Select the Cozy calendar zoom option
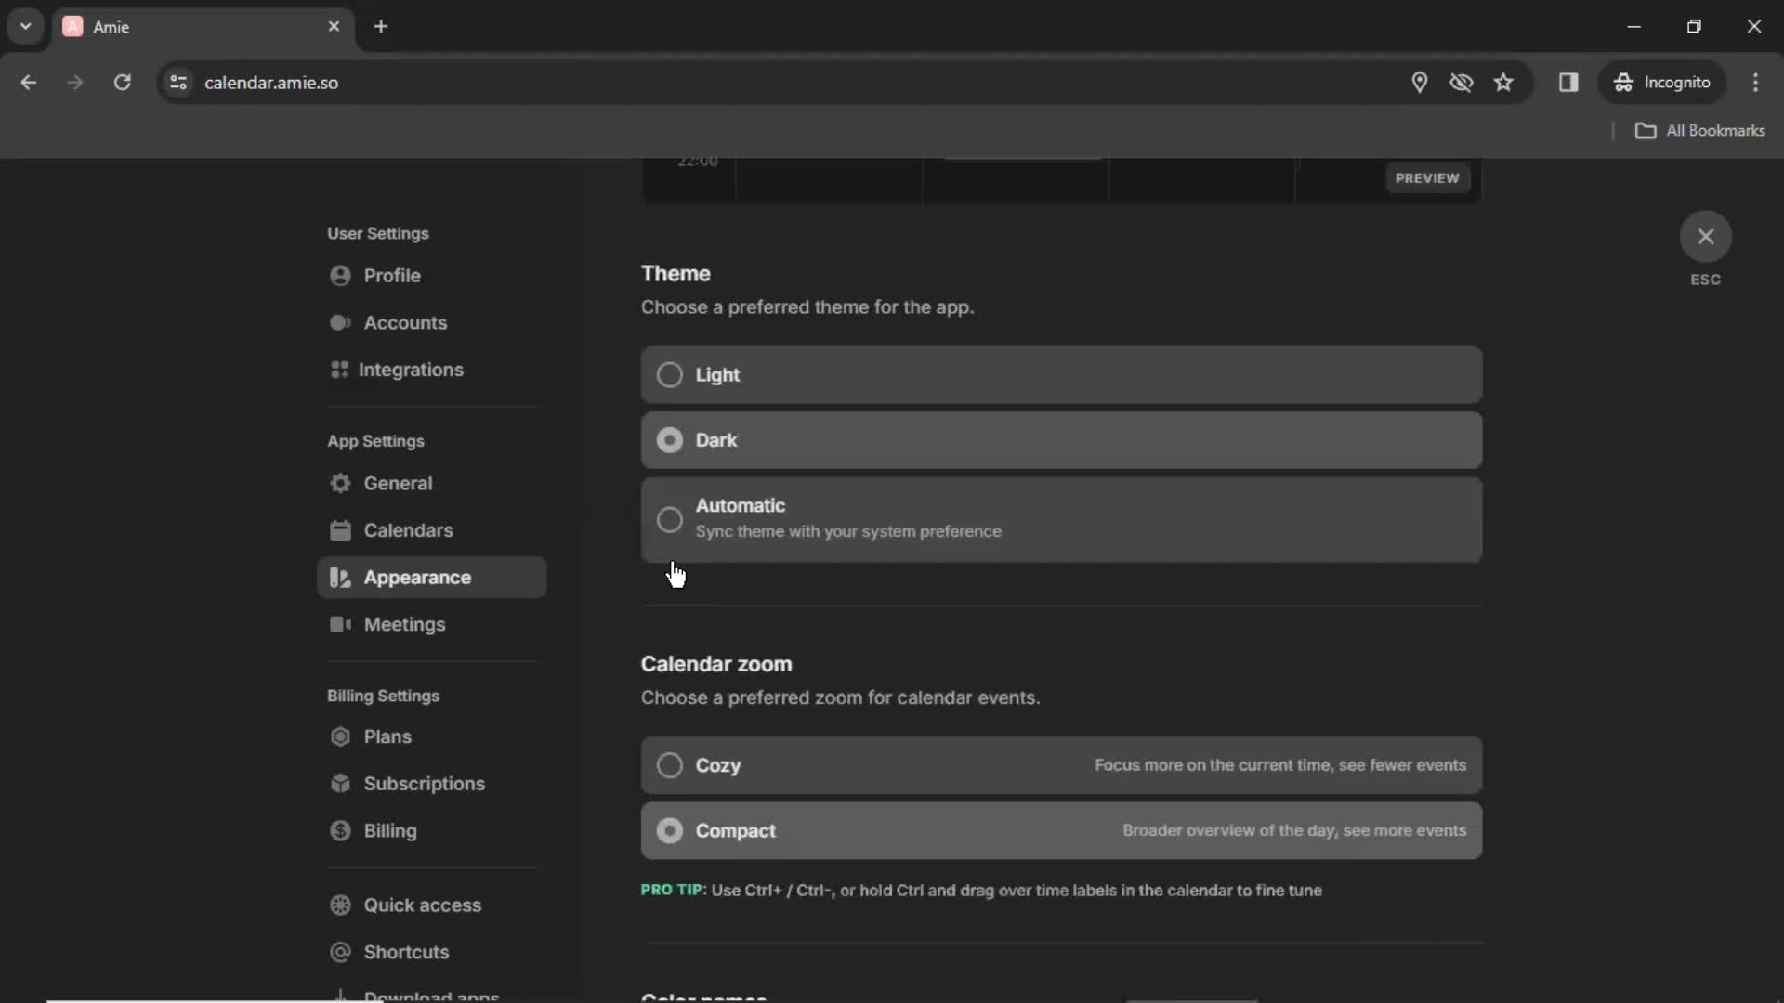Screen dimensions: 1784x1003 coord(669,764)
